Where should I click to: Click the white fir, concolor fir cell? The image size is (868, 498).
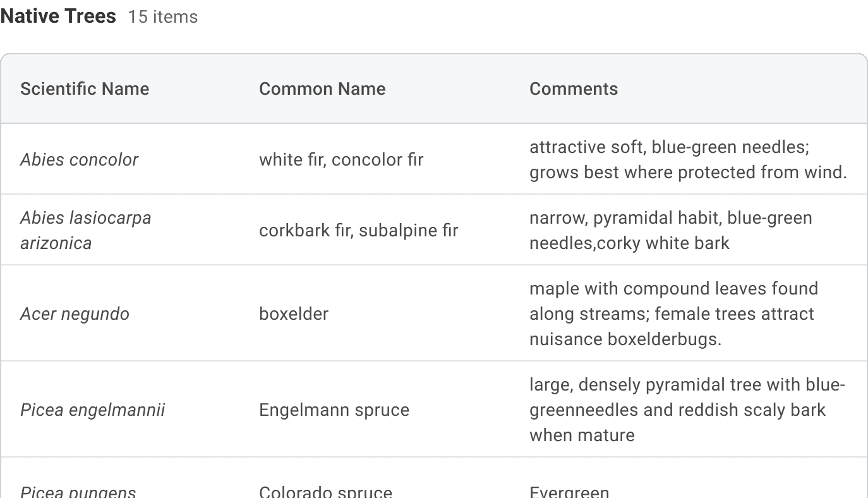[341, 159]
